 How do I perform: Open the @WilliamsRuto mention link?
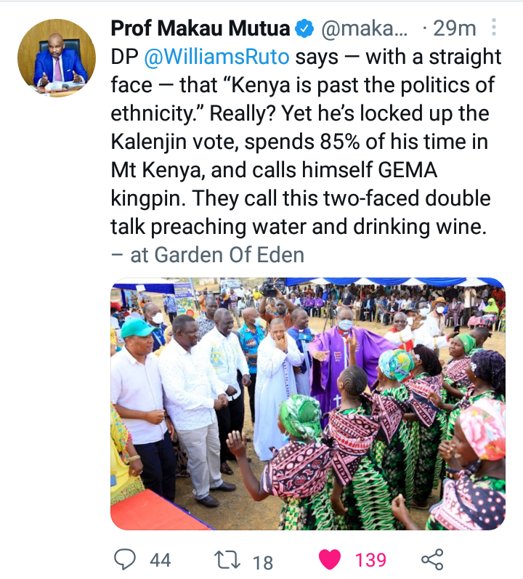click(x=216, y=57)
